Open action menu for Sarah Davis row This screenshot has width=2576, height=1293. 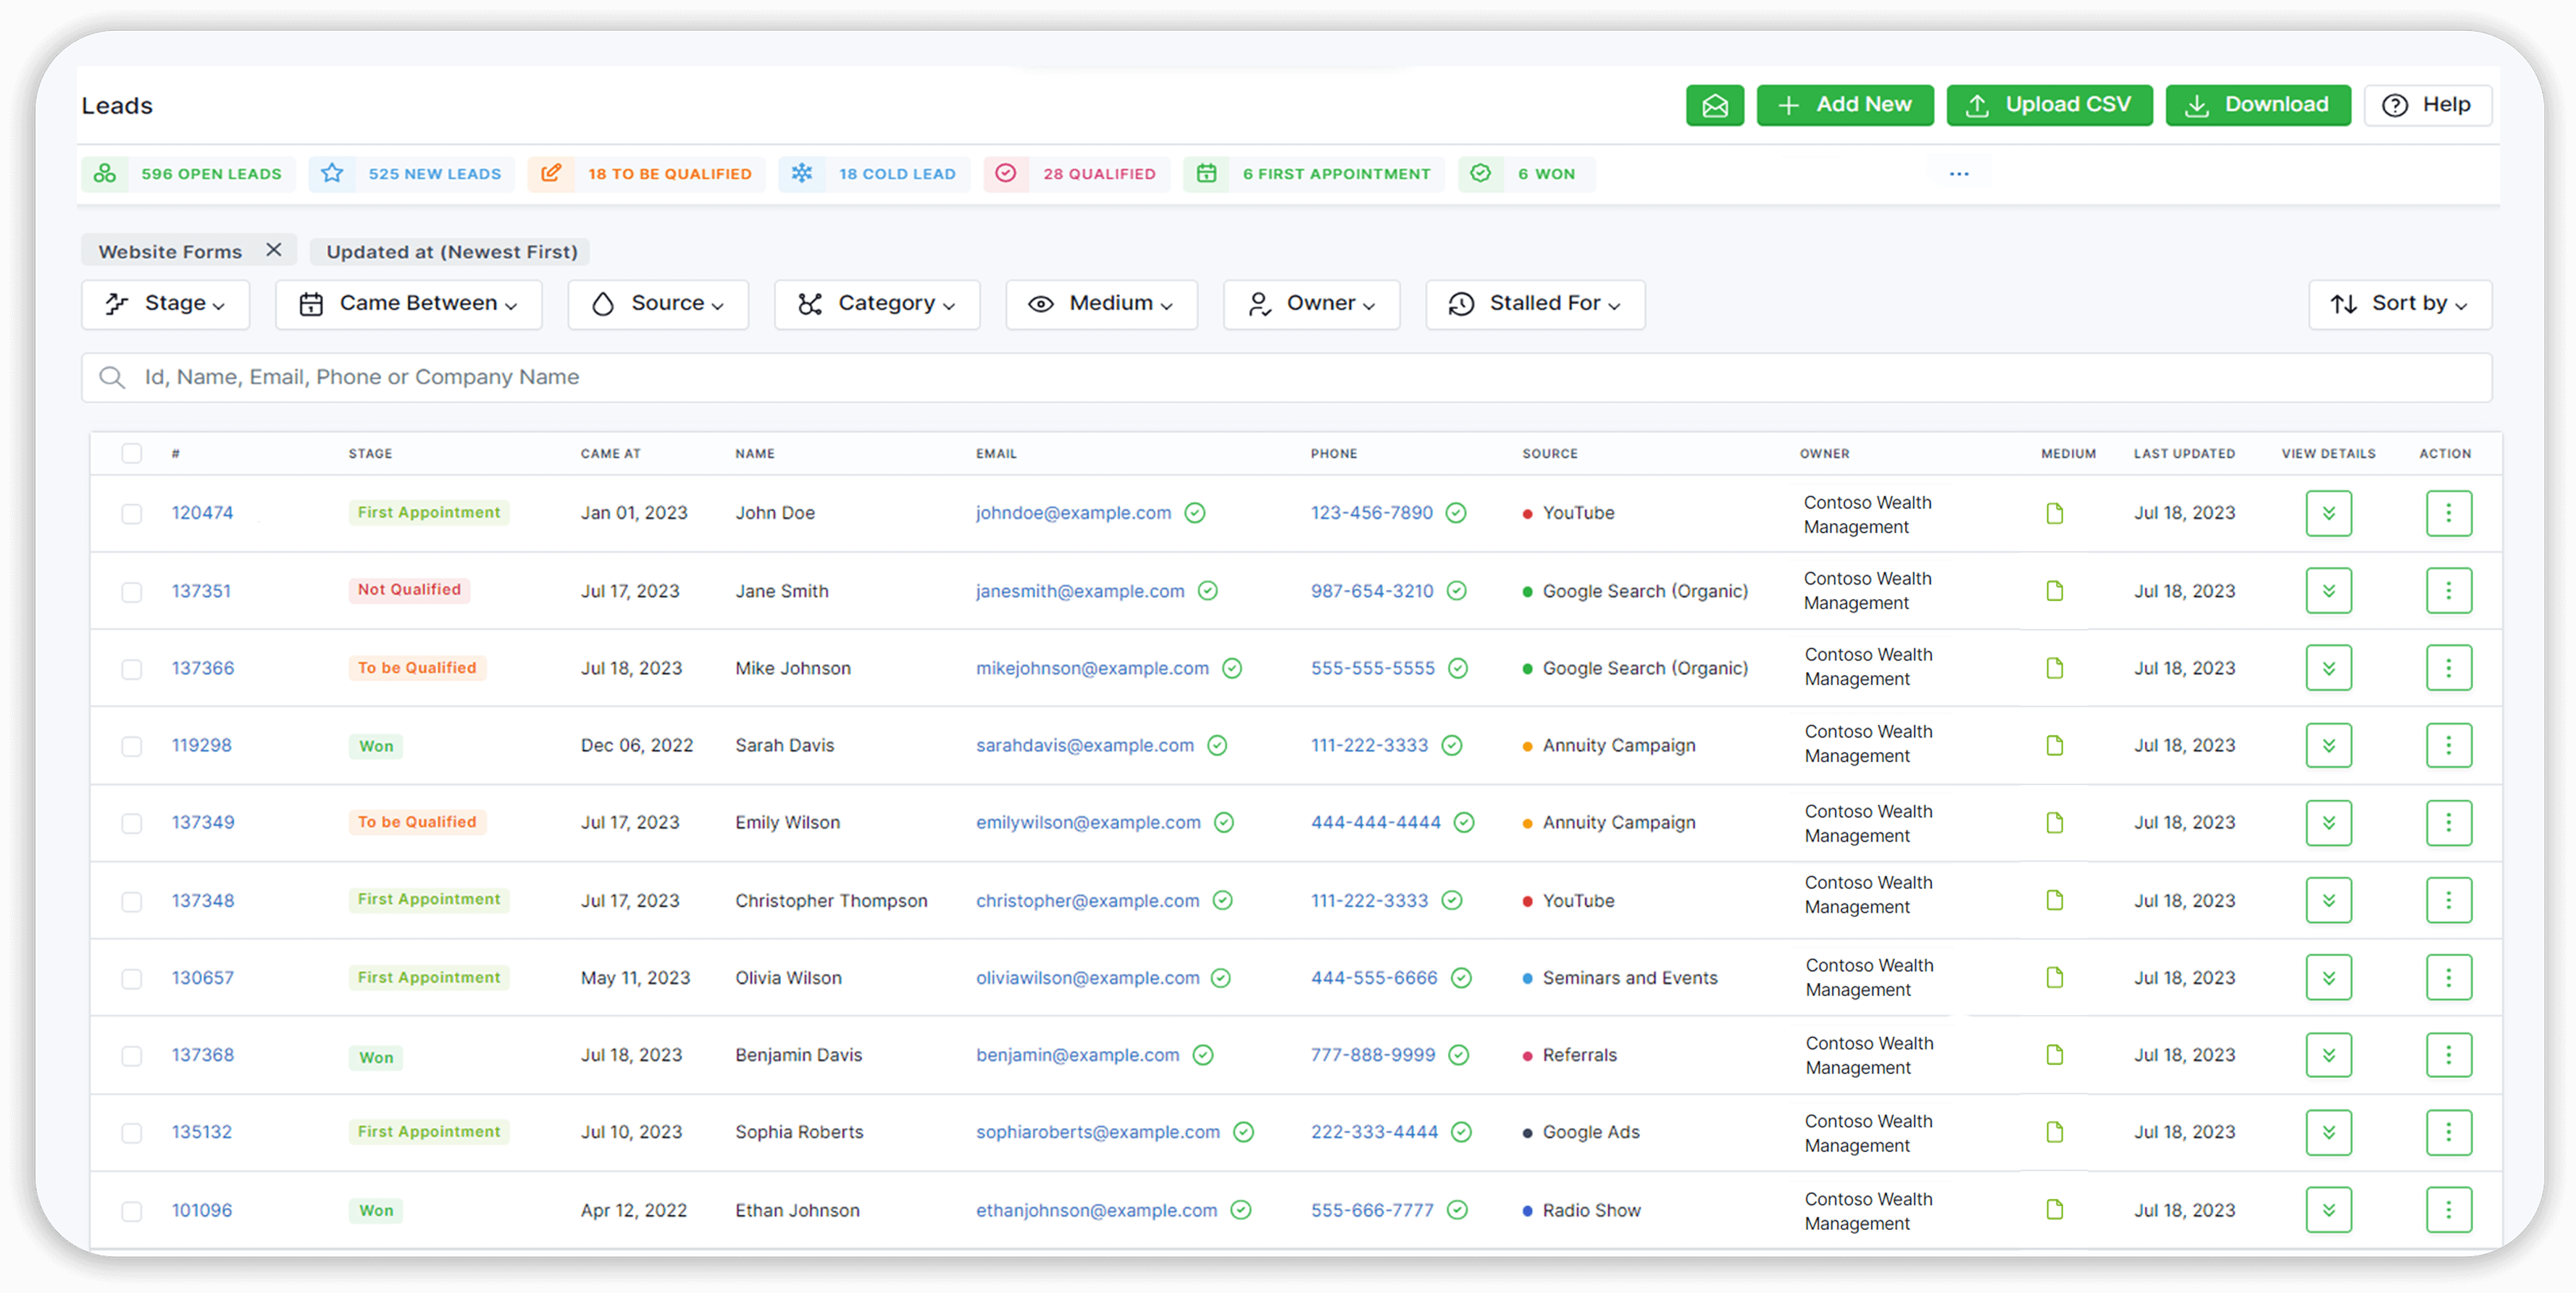tap(2448, 745)
